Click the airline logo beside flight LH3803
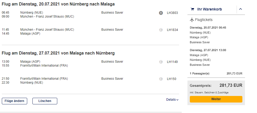The image size is (257, 113). coord(161,13)
